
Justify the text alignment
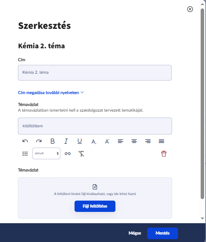(x=161, y=141)
